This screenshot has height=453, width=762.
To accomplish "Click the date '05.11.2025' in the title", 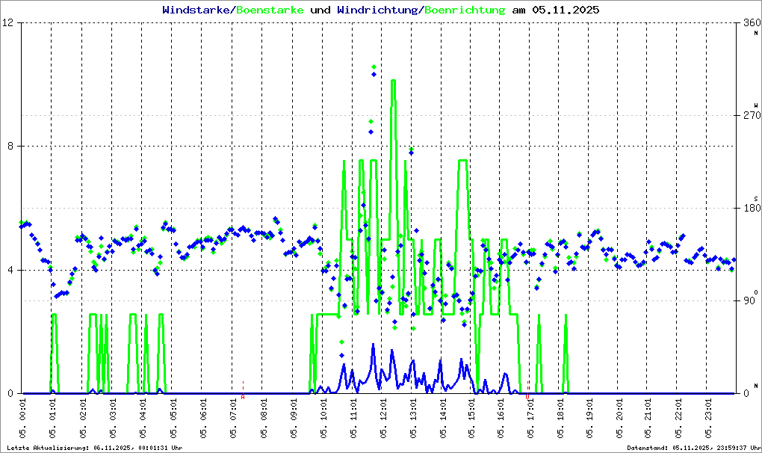I will click(566, 10).
